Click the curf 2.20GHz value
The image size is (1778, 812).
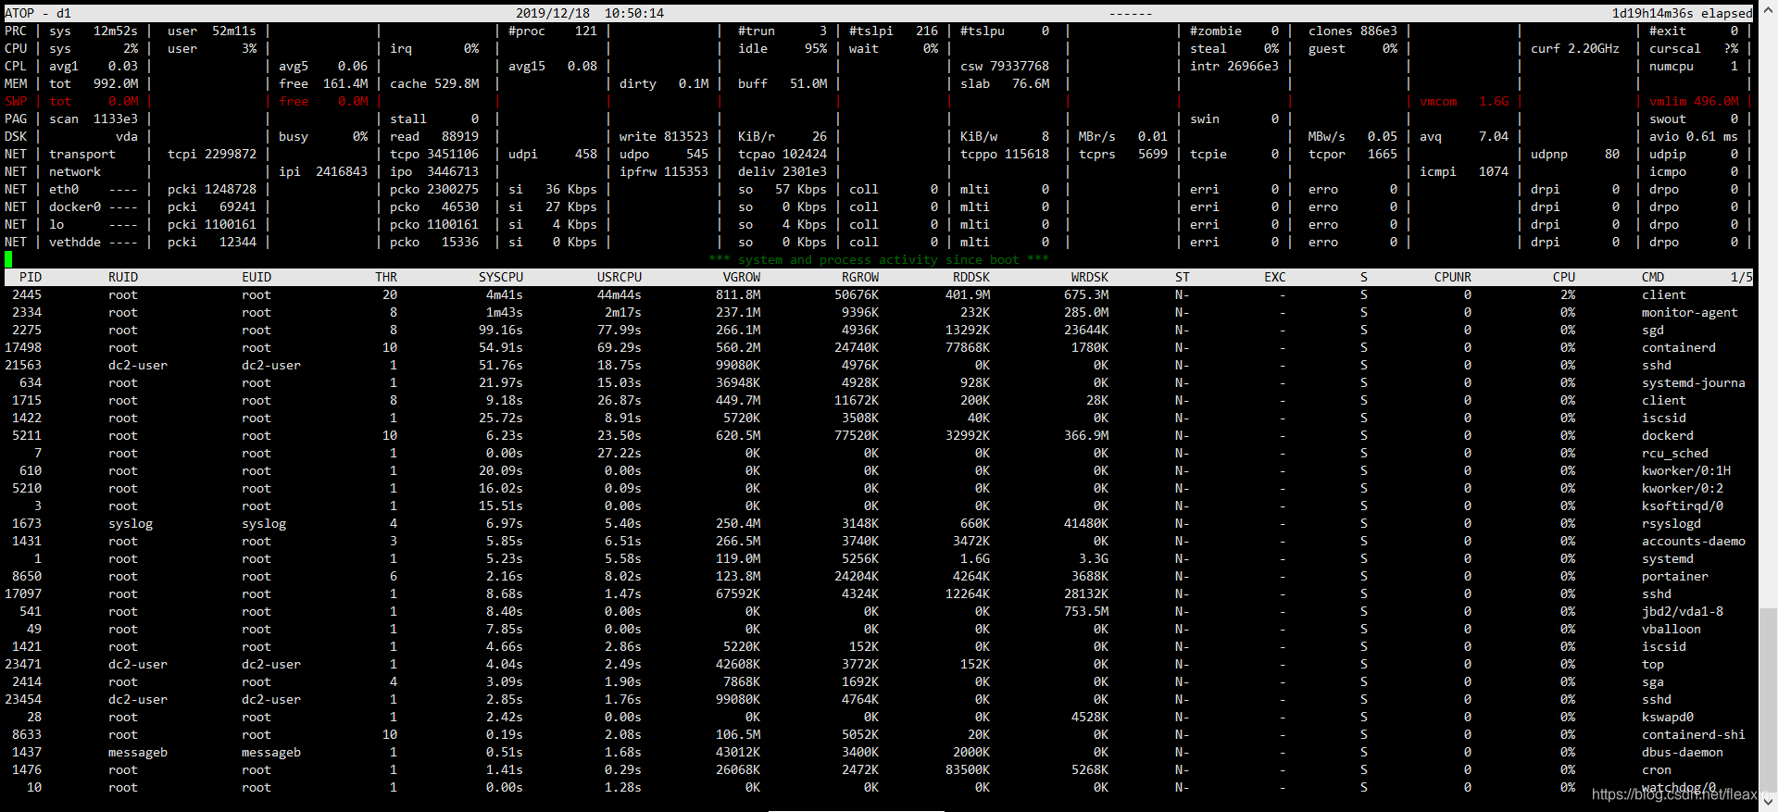(1575, 48)
